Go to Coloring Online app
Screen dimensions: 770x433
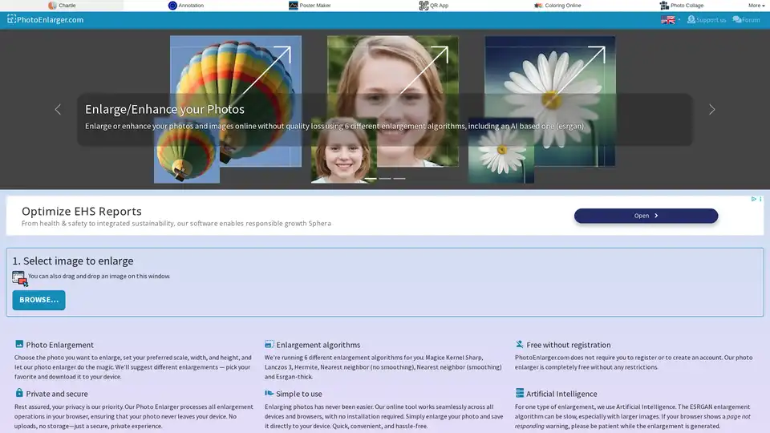point(538,5)
